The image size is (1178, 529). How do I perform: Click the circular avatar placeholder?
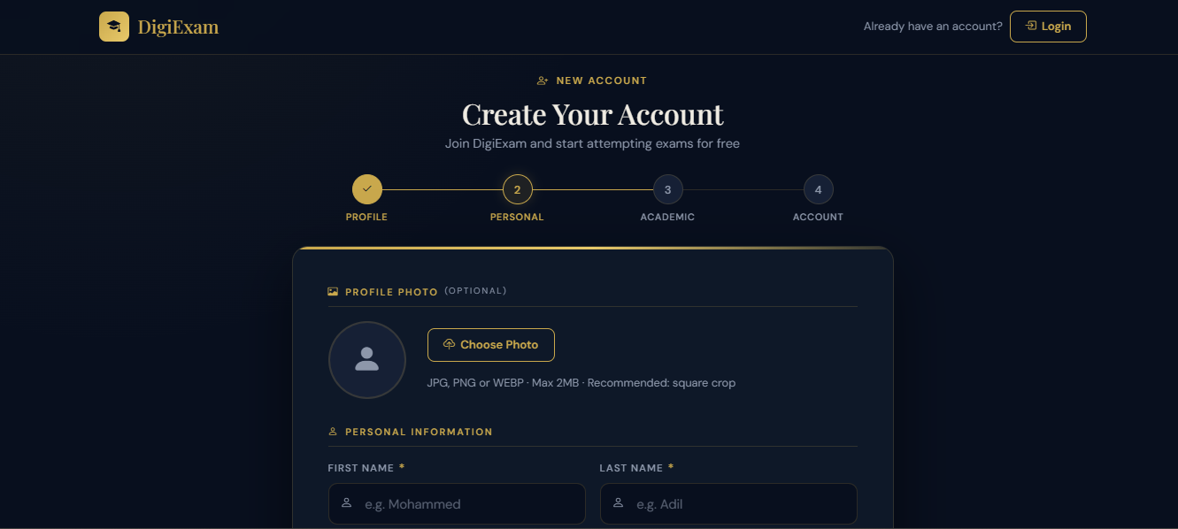(366, 359)
